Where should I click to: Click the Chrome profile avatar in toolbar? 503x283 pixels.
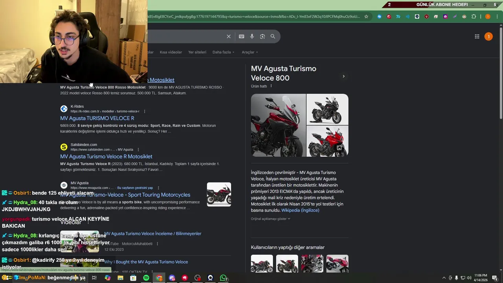coord(488,17)
